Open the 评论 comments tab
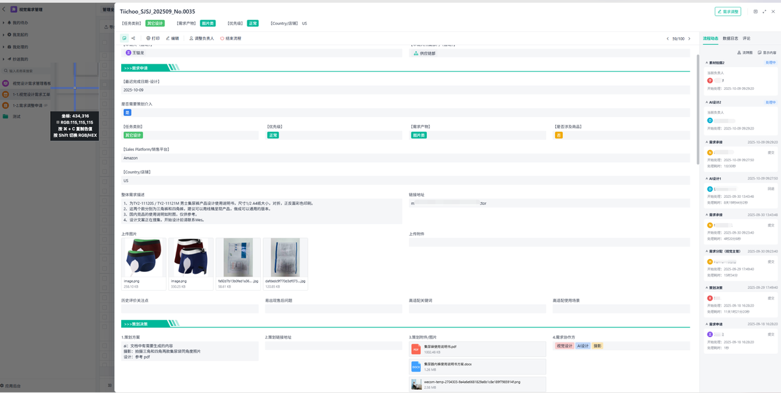The image size is (781, 393). 747,38
